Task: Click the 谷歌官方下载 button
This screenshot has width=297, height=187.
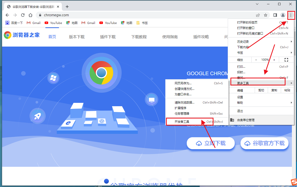Action: pyautogui.click(x=264, y=143)
